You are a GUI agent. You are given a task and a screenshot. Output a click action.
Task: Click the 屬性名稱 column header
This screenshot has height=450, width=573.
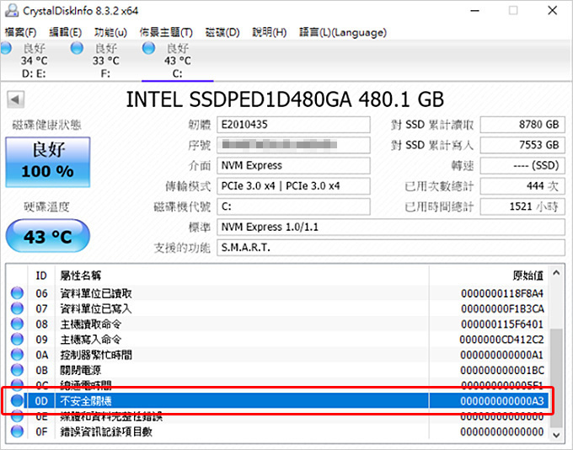click(x=242, y=276)
